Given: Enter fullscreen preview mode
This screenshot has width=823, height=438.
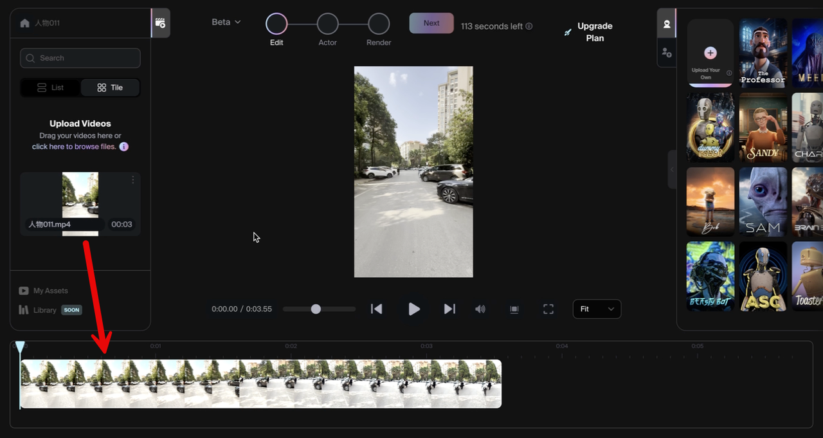Looking at the screenshot, I should pos(548,309).
